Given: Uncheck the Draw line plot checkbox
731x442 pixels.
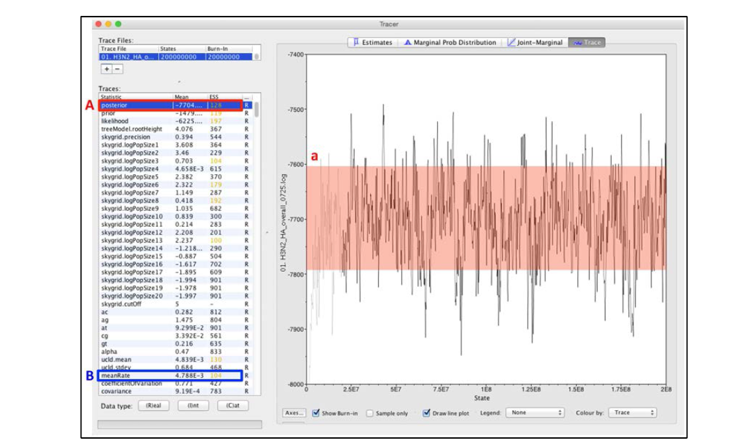Looking at the screenshot, I should pyautogui.click(x=427, y=413).
